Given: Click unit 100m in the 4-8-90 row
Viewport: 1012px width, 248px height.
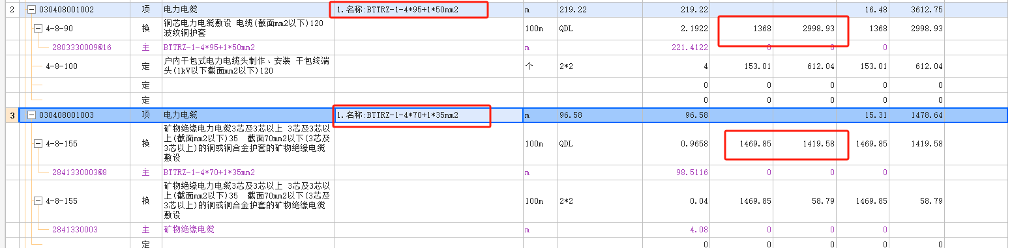Looking at the screenshot, I should click(533, 29).
